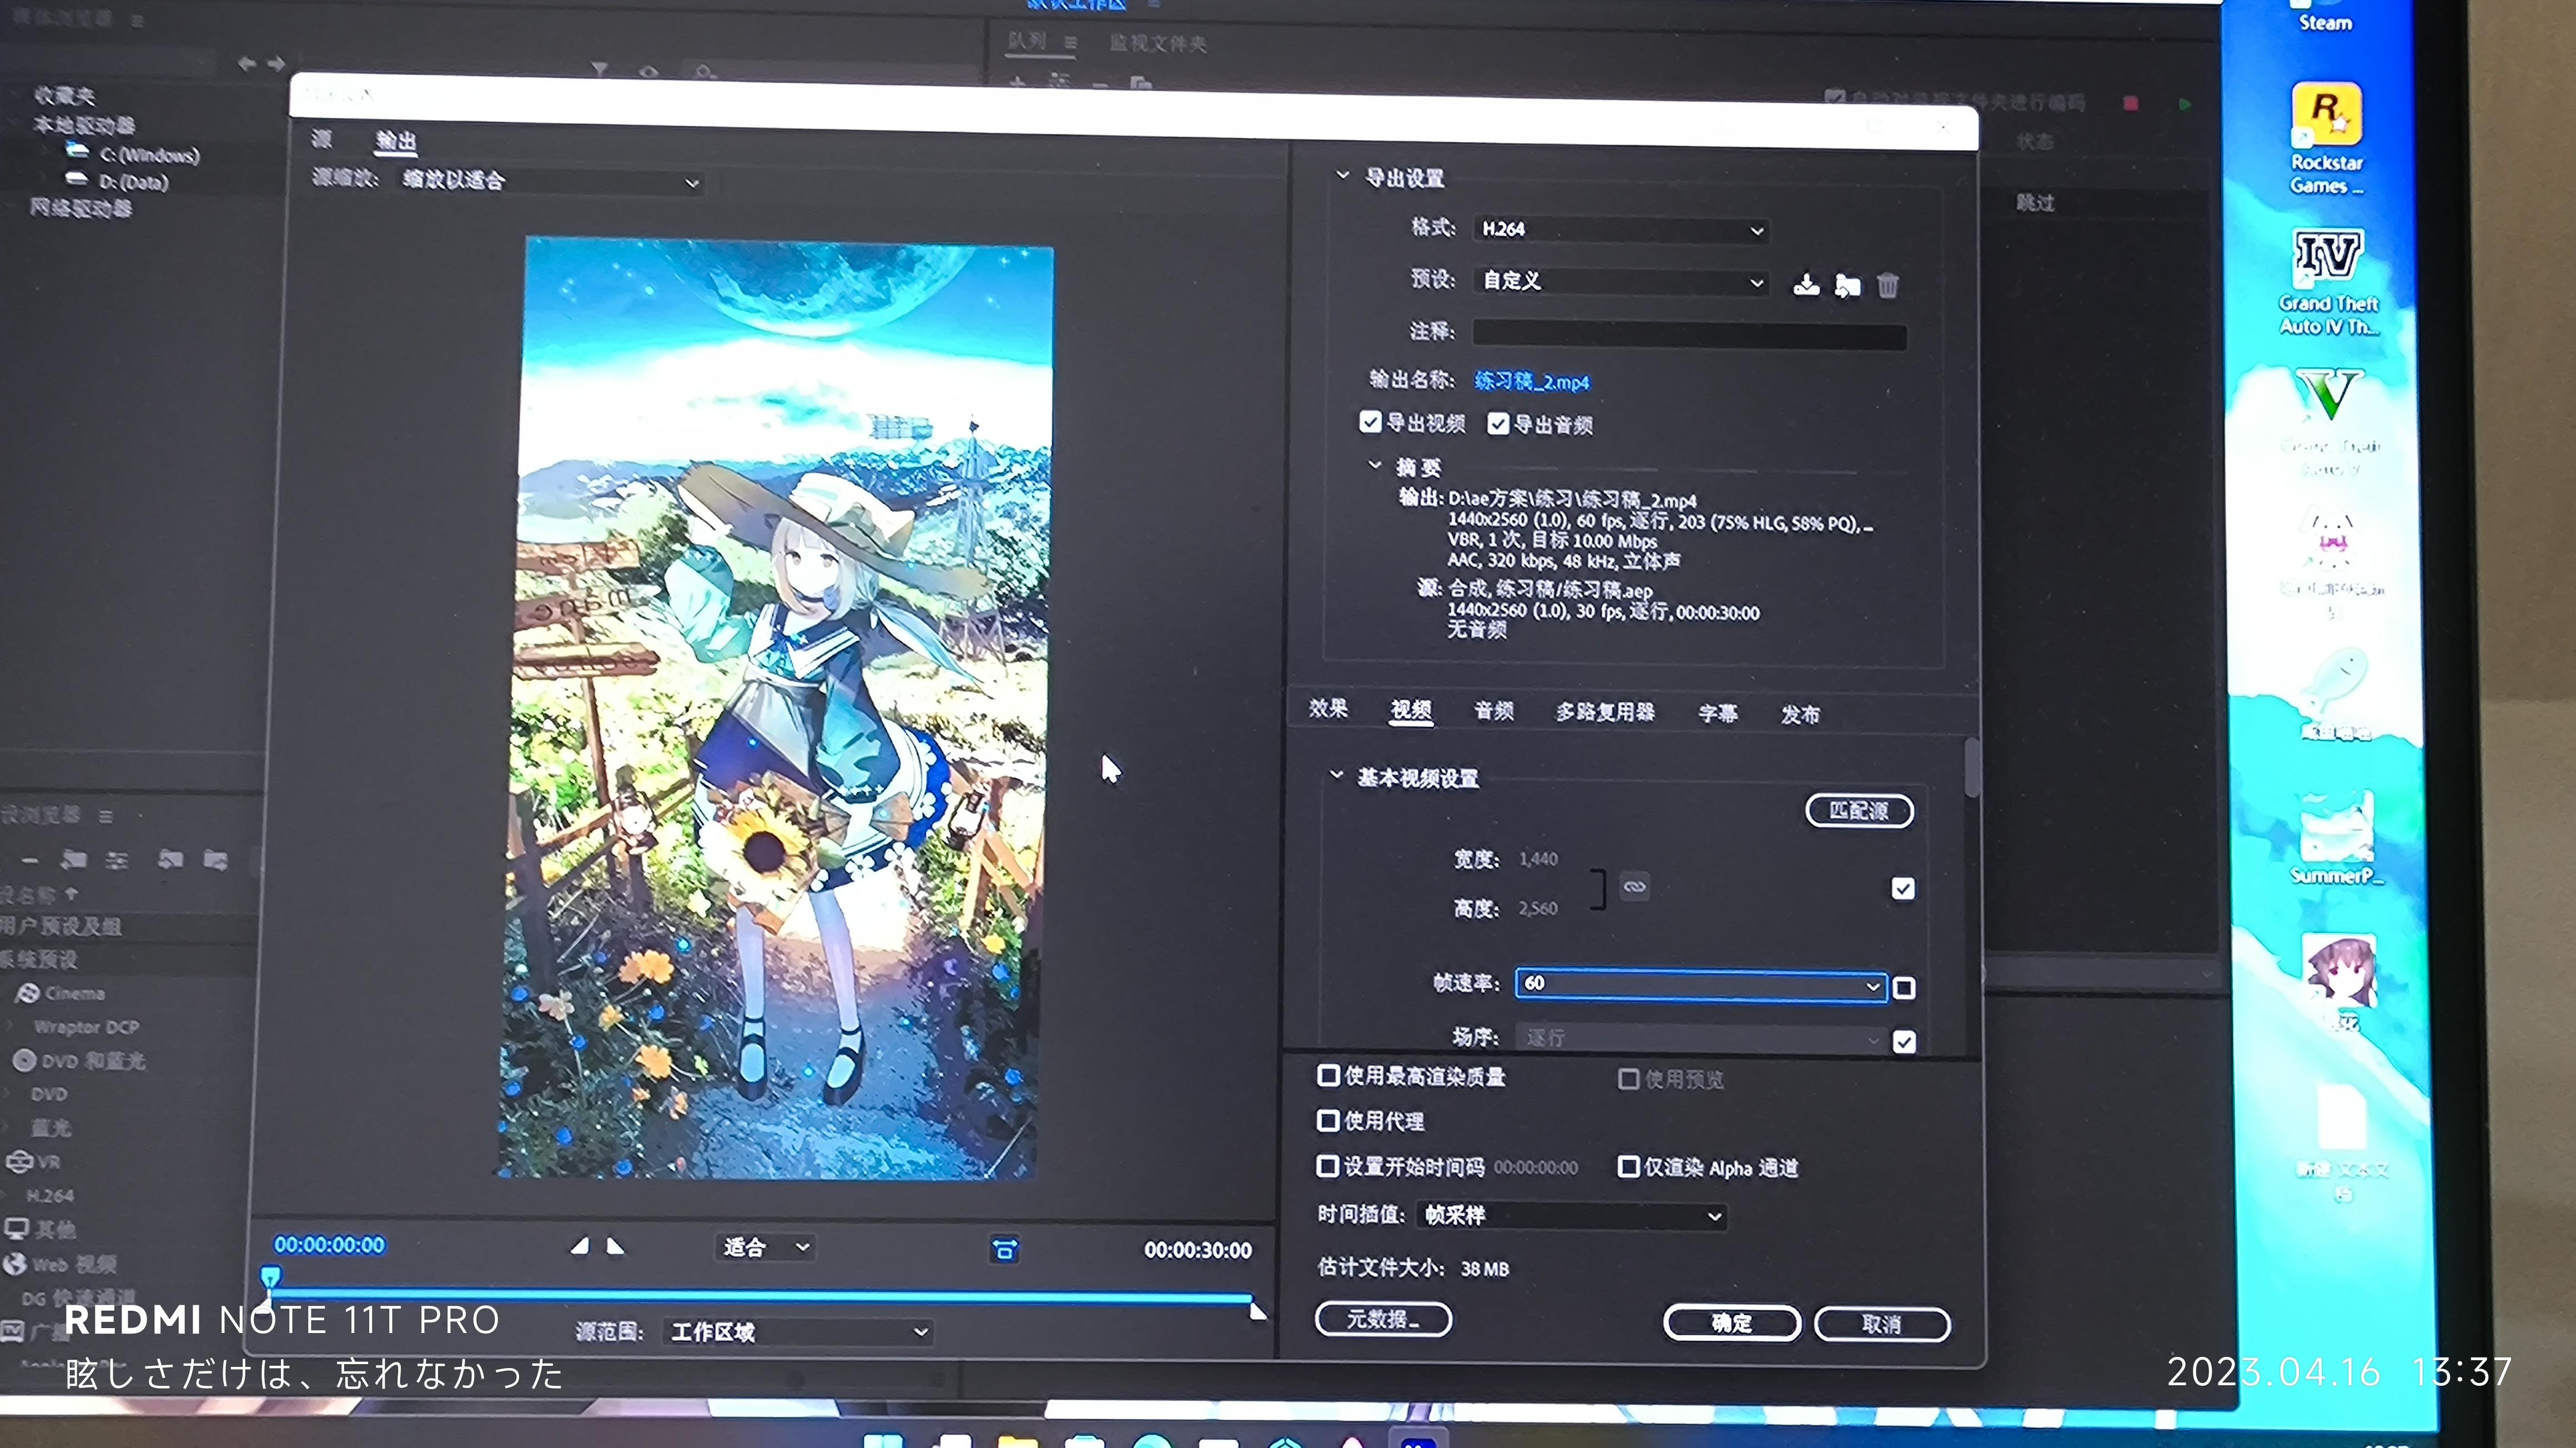Click the Cinema preset group icon
This screenshot has height=1448, width=2576.
pyautogui.click(x=28, y=993)
